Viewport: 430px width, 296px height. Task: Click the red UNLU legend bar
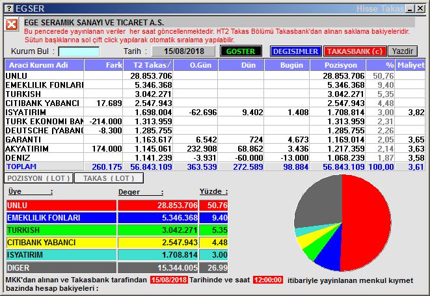click(x=61, y=205)
